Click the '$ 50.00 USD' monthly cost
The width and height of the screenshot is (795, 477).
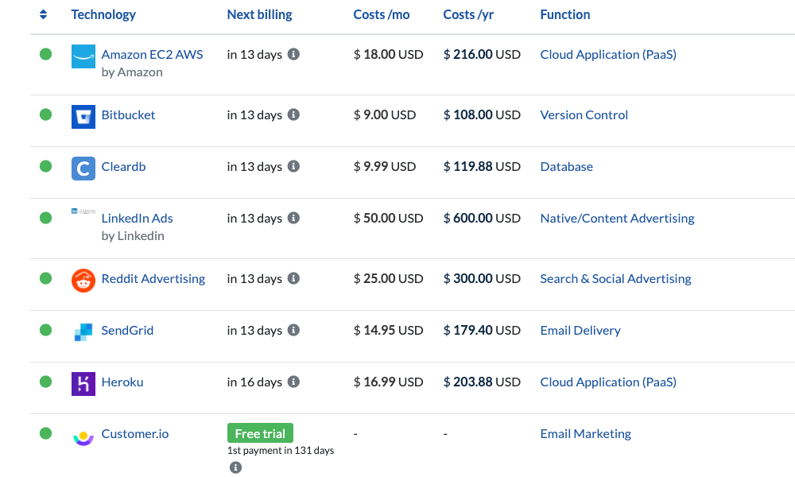(x=389, y=219)
